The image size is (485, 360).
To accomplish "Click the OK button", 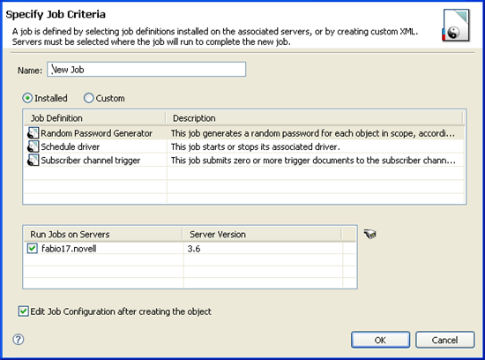I will tap(380, 340).
